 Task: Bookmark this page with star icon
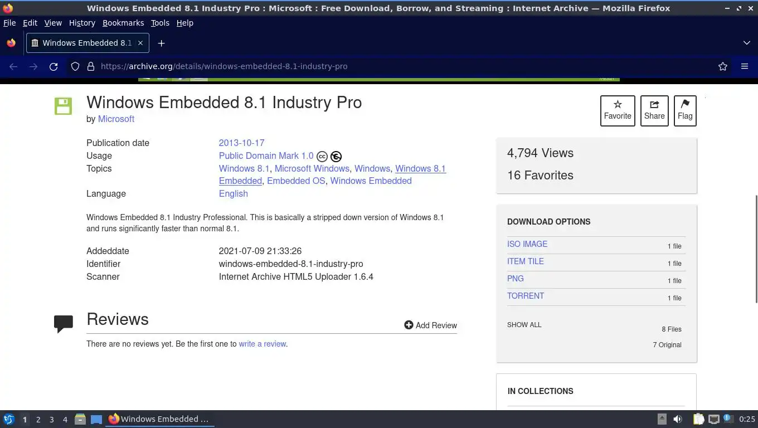(723, 66)
